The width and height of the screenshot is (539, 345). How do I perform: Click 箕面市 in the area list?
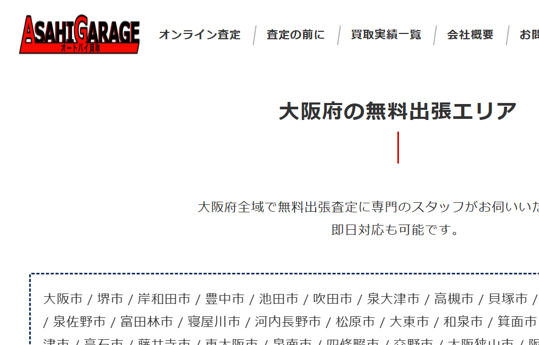[x=517, y=322]
